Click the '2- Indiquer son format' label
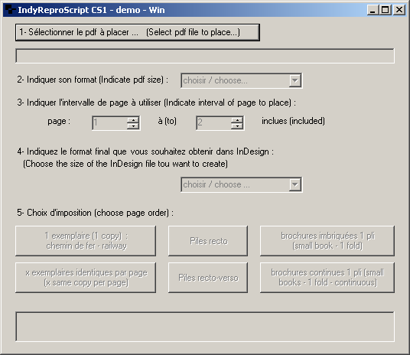The height and width of the screenshot is (355, 410). click(93, 80)
